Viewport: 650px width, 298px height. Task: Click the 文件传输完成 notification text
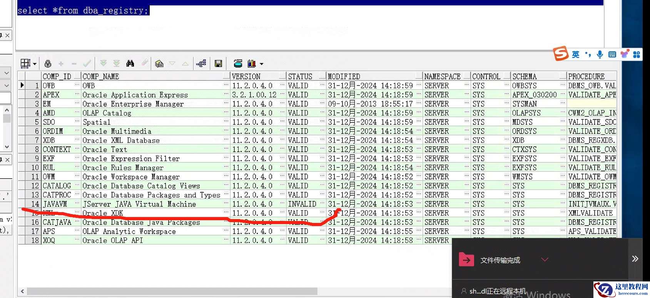pyautogui.click(x=500, y=260)
